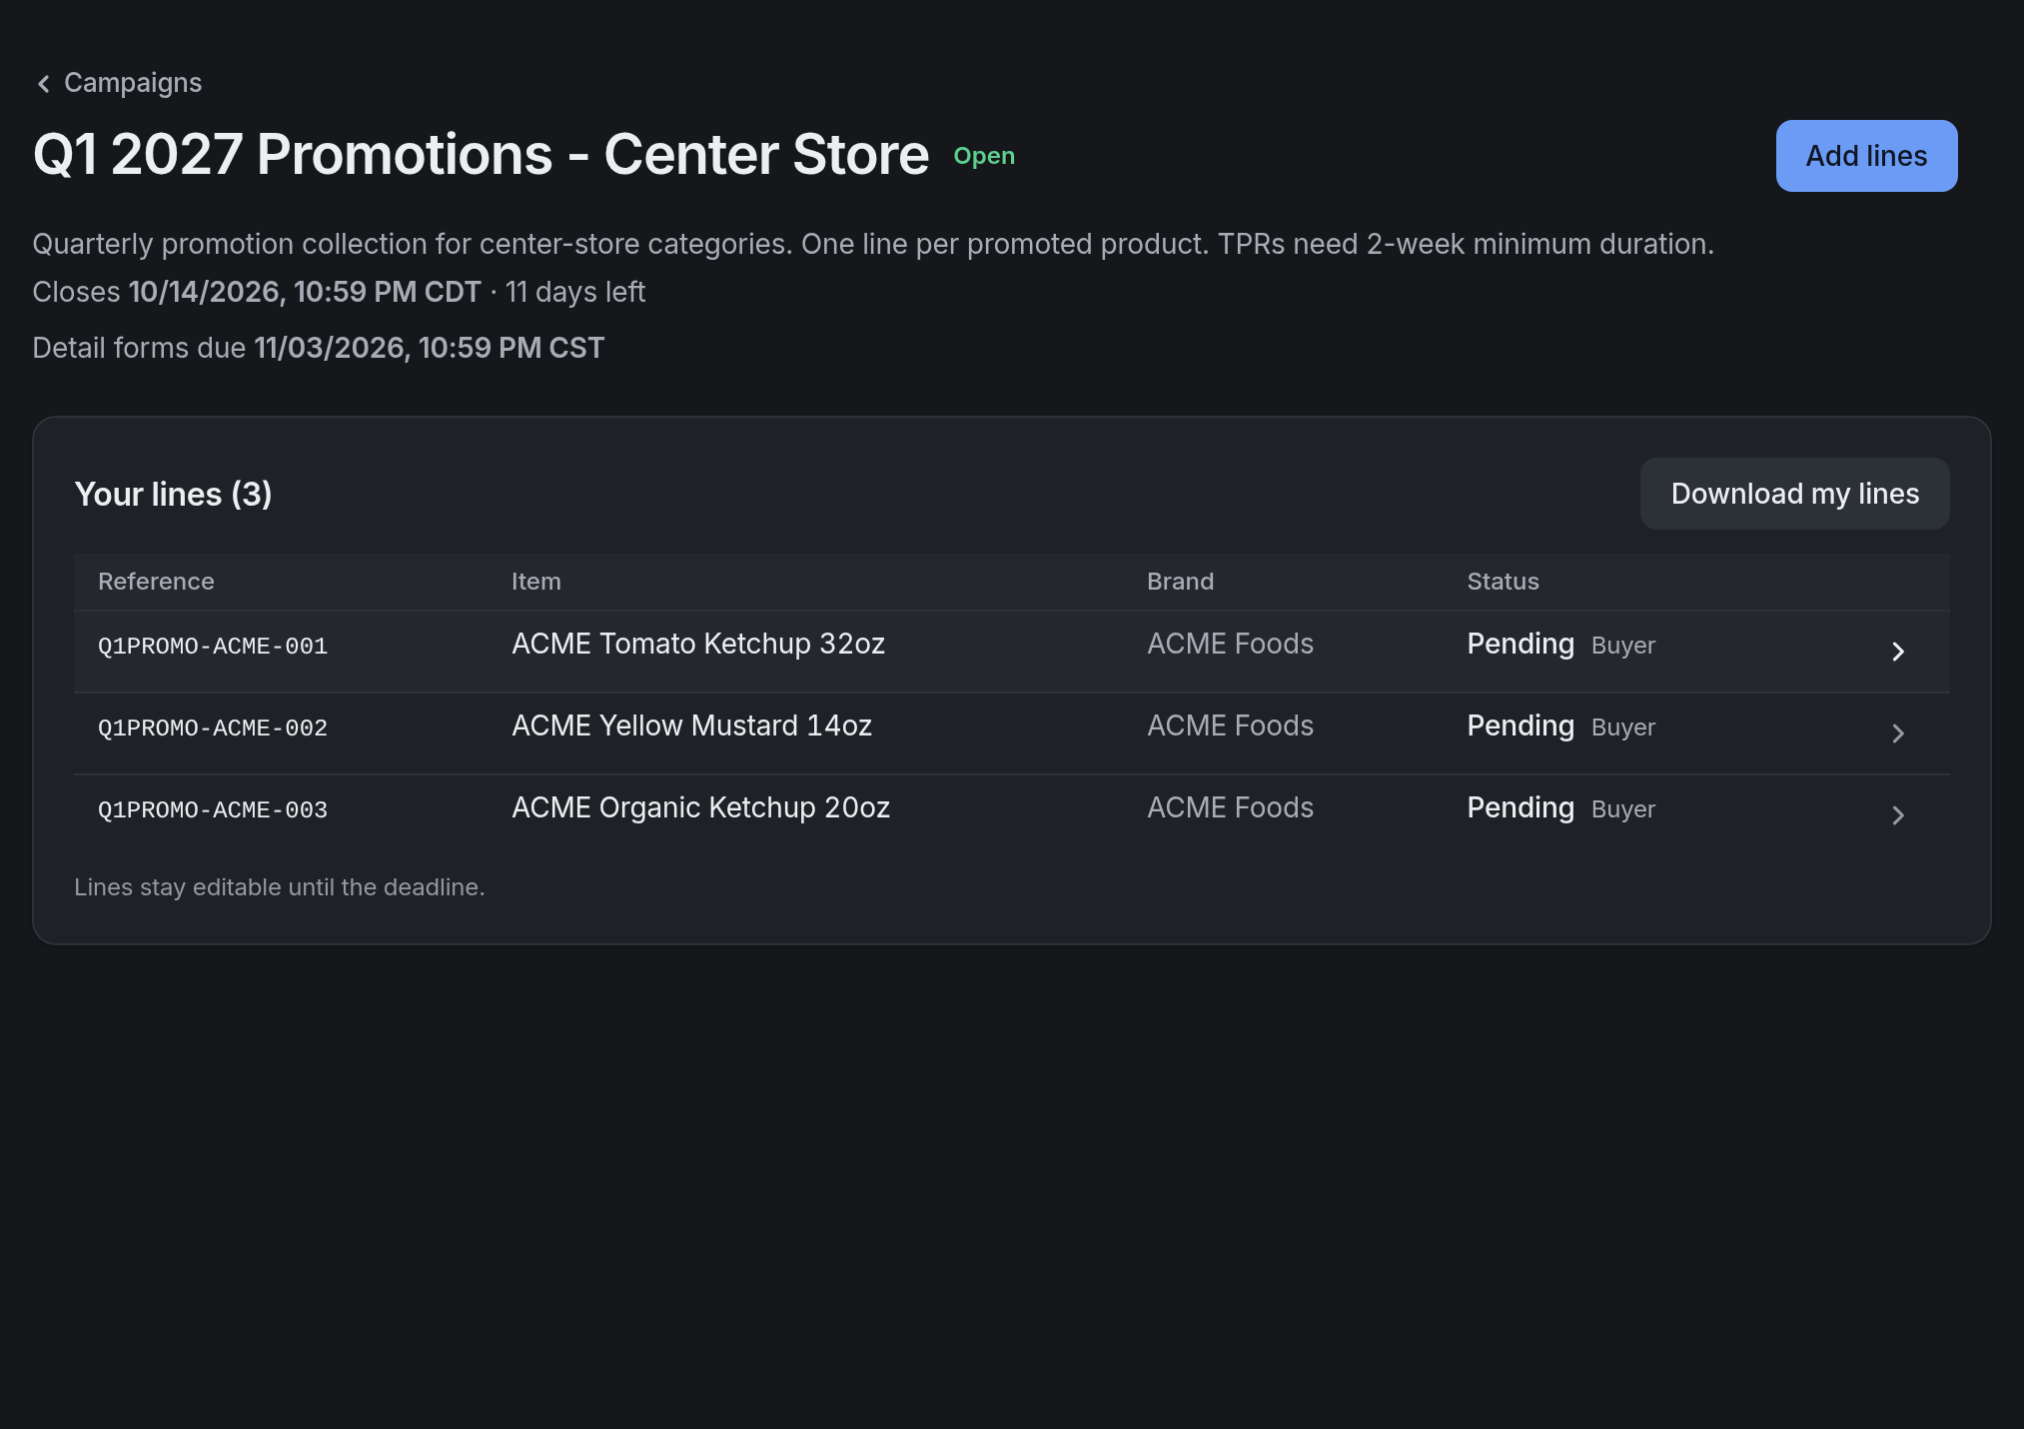This screenshot has height=1429, width=2024.
Task: Click the Add lines button
Action: tap(1866, 156)
